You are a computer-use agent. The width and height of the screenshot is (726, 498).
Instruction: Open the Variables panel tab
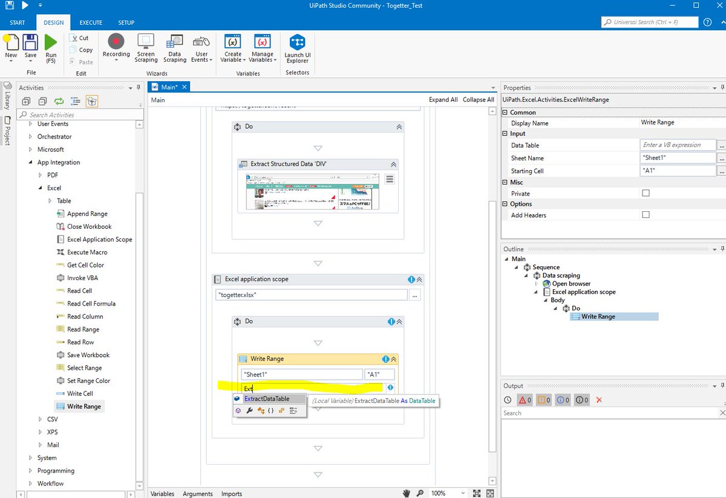point(162,494)
